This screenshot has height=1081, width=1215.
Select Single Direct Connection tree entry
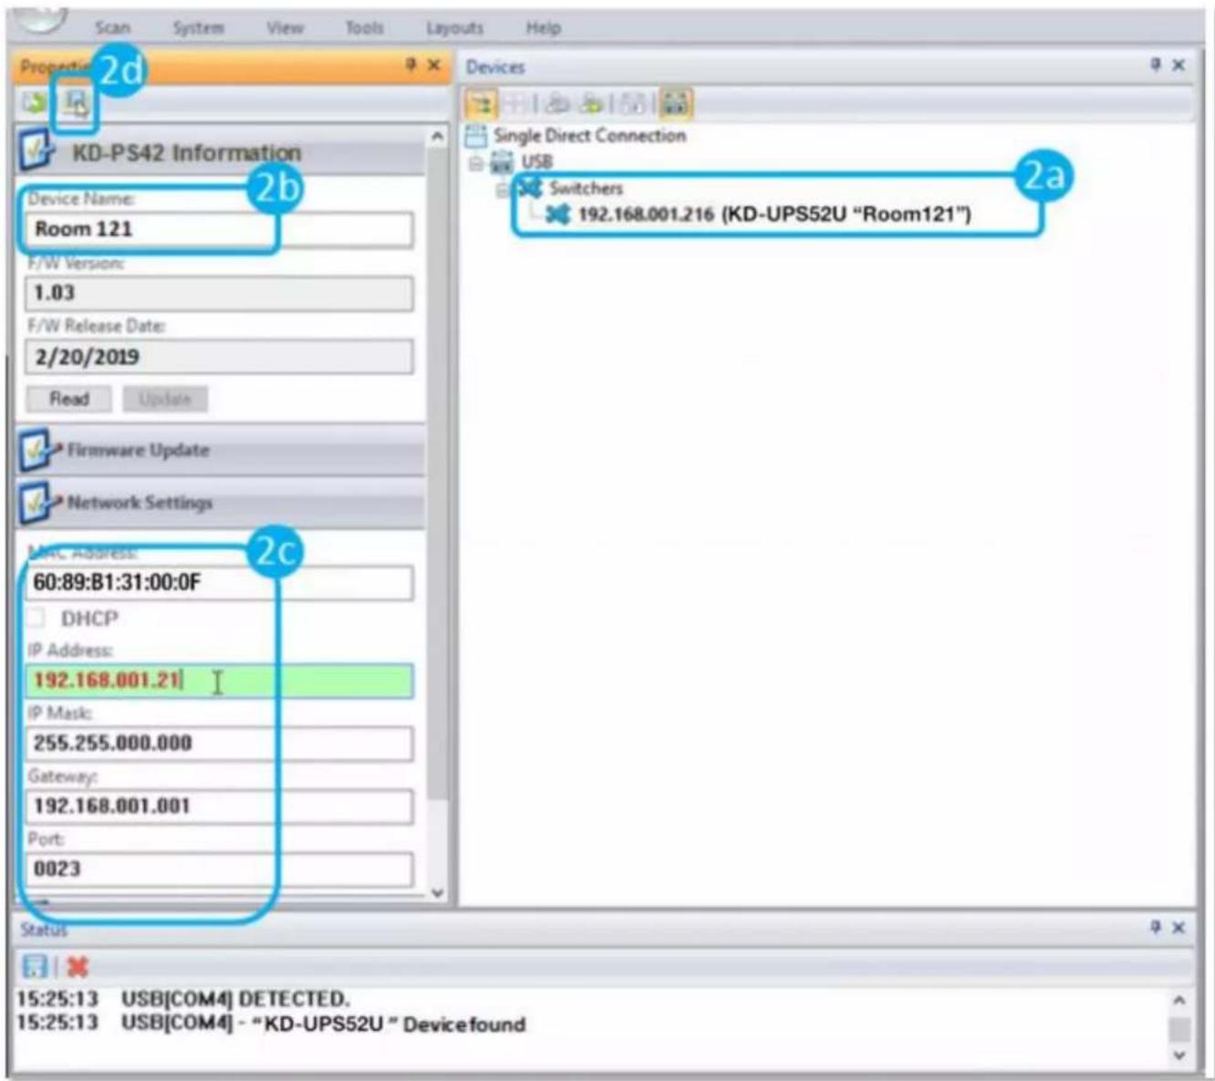coord(589,136)
